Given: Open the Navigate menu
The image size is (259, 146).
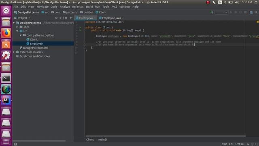Looking at the screenshot, I should [x=42, y=7].
